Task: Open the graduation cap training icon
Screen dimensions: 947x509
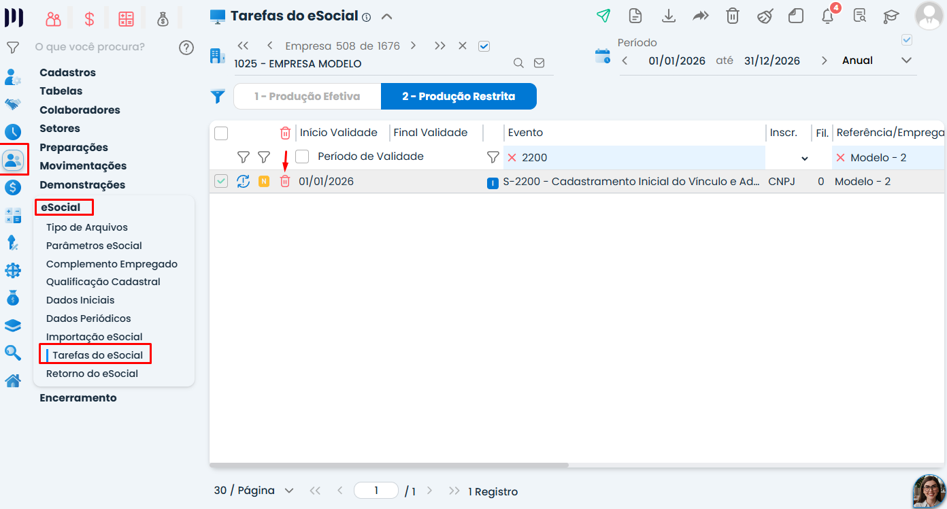Action: point(891,16)
